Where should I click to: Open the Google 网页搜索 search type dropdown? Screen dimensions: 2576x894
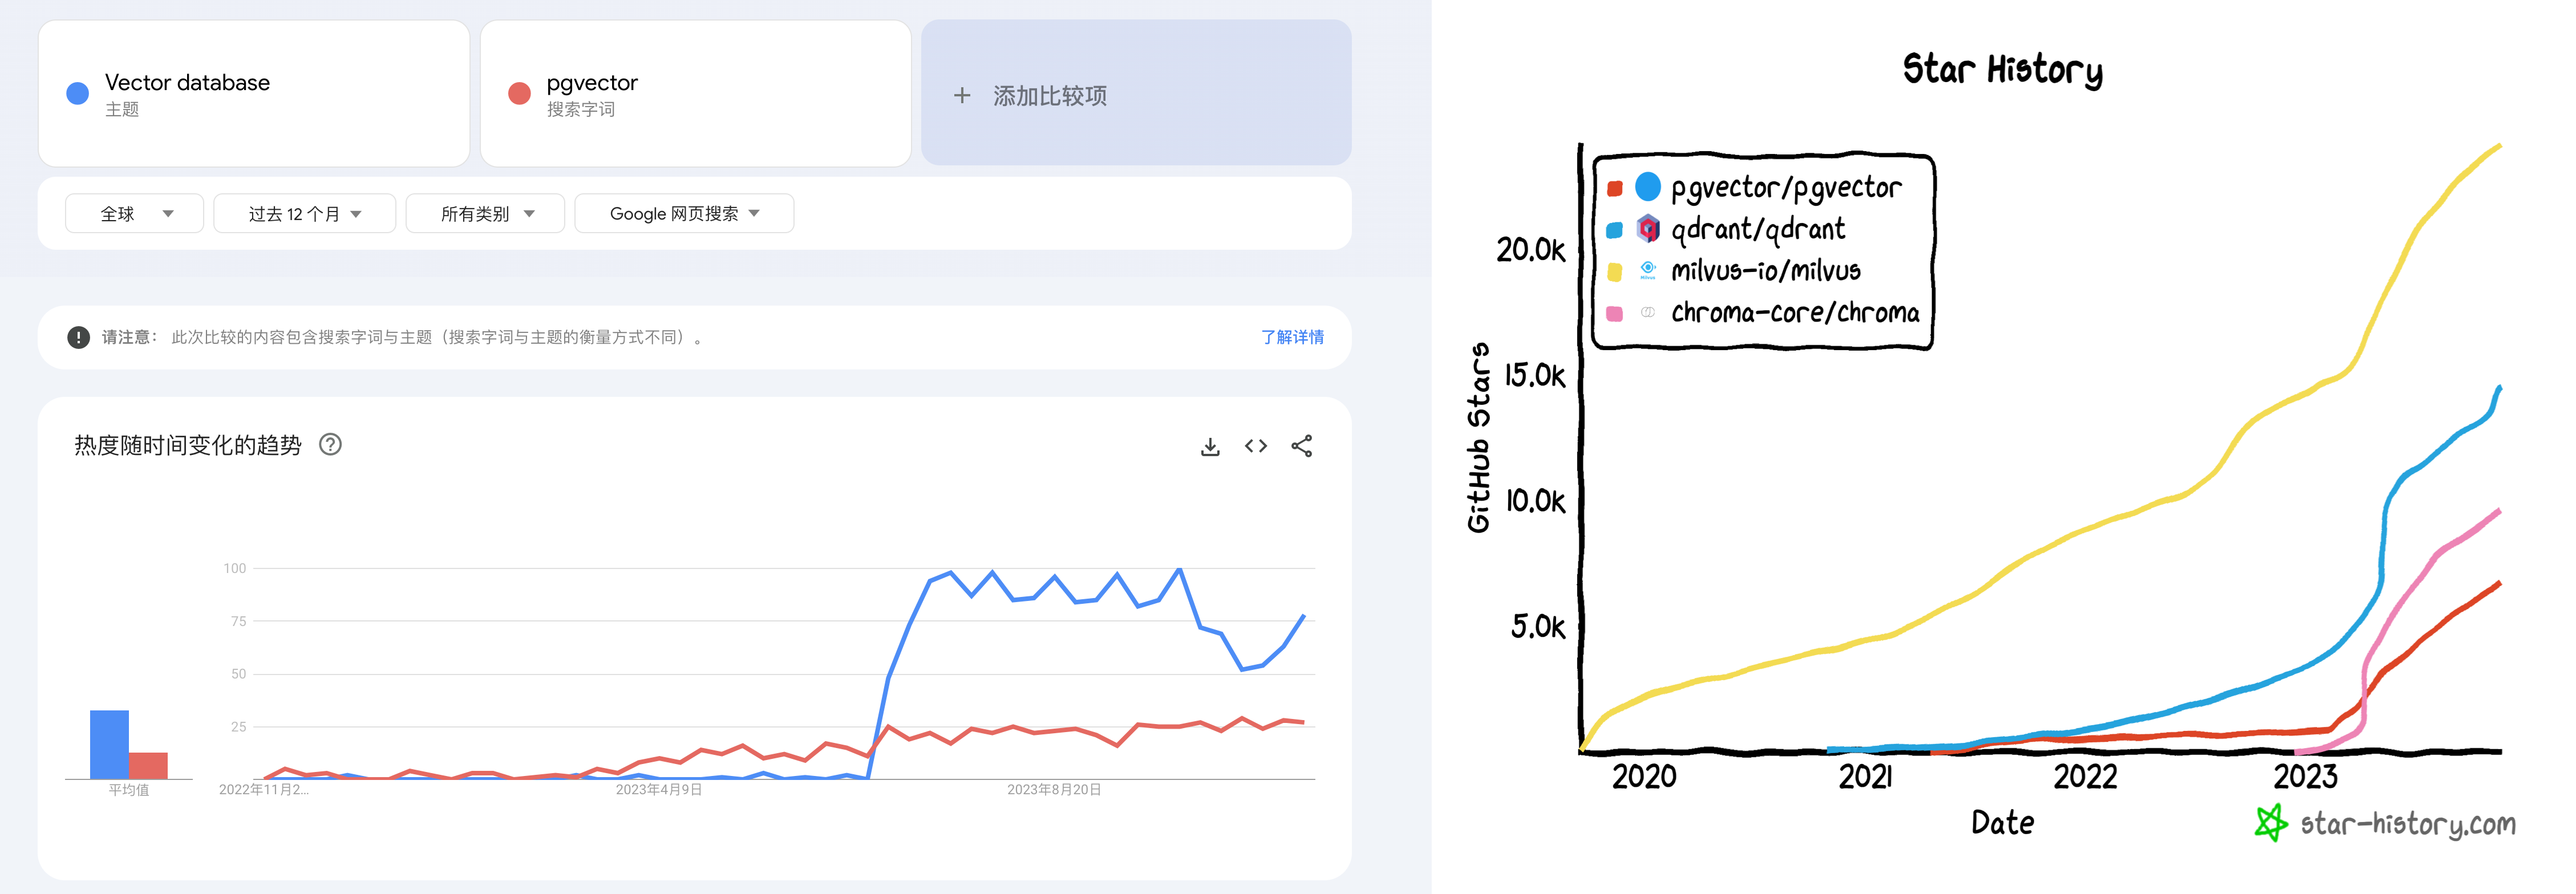pos(684,212)
